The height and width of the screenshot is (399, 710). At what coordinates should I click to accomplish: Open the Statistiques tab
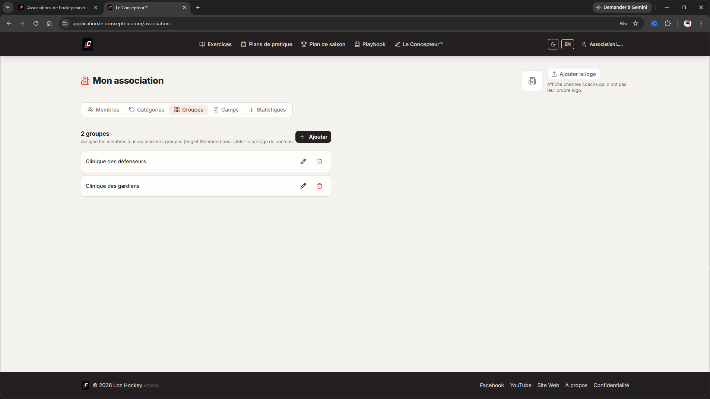coord(267,110)
